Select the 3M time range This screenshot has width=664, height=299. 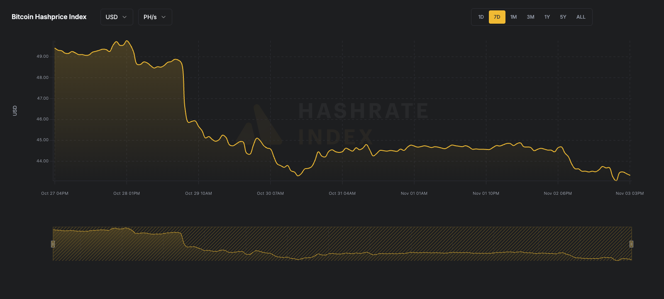[530, 17]
